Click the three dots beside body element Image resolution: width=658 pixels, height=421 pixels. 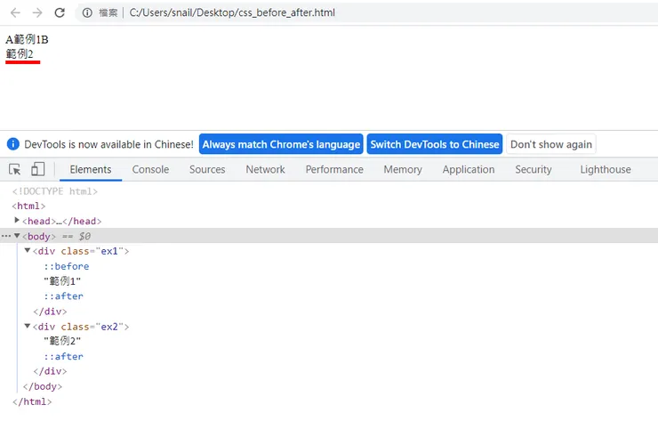(x=5, y=236)
